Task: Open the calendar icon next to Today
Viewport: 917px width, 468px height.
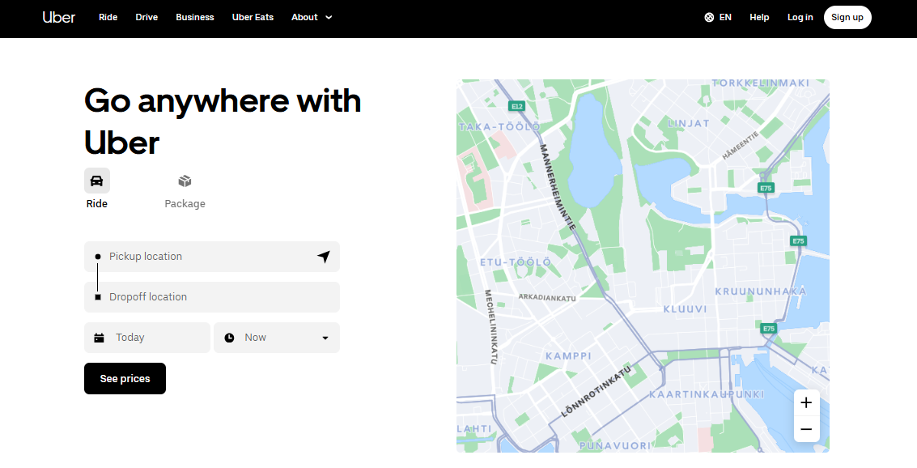Action: click(x=100, y=338)
